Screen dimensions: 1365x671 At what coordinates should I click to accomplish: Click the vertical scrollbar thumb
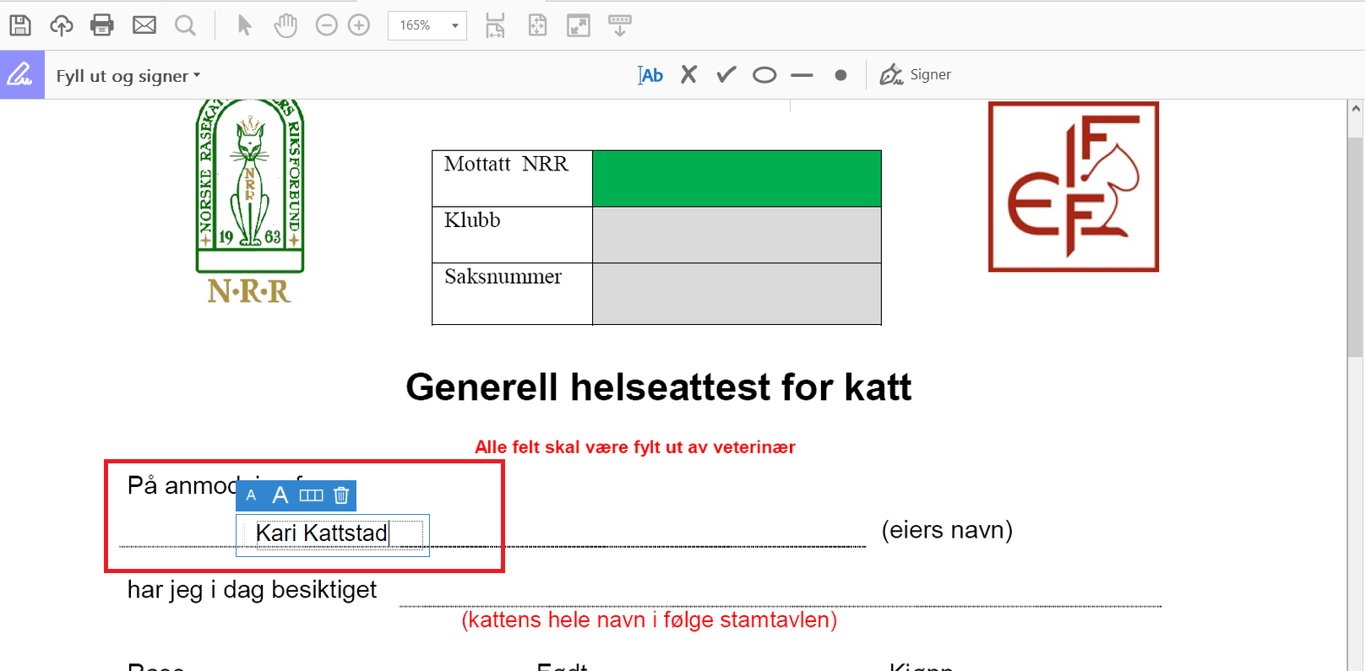[1356, 246]
